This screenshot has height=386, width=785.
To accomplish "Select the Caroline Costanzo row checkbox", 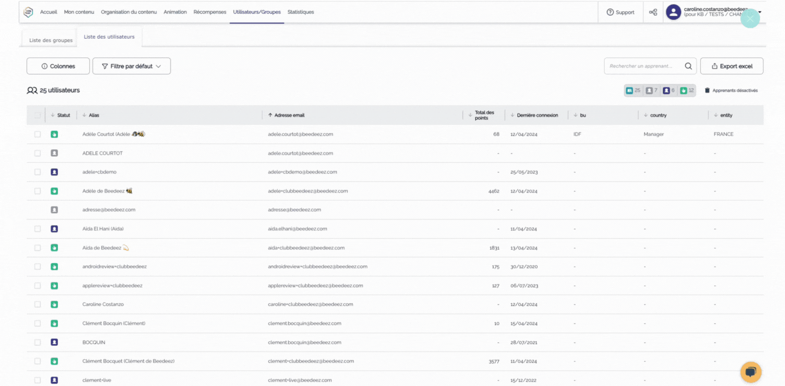I will [x=37, y=304].
